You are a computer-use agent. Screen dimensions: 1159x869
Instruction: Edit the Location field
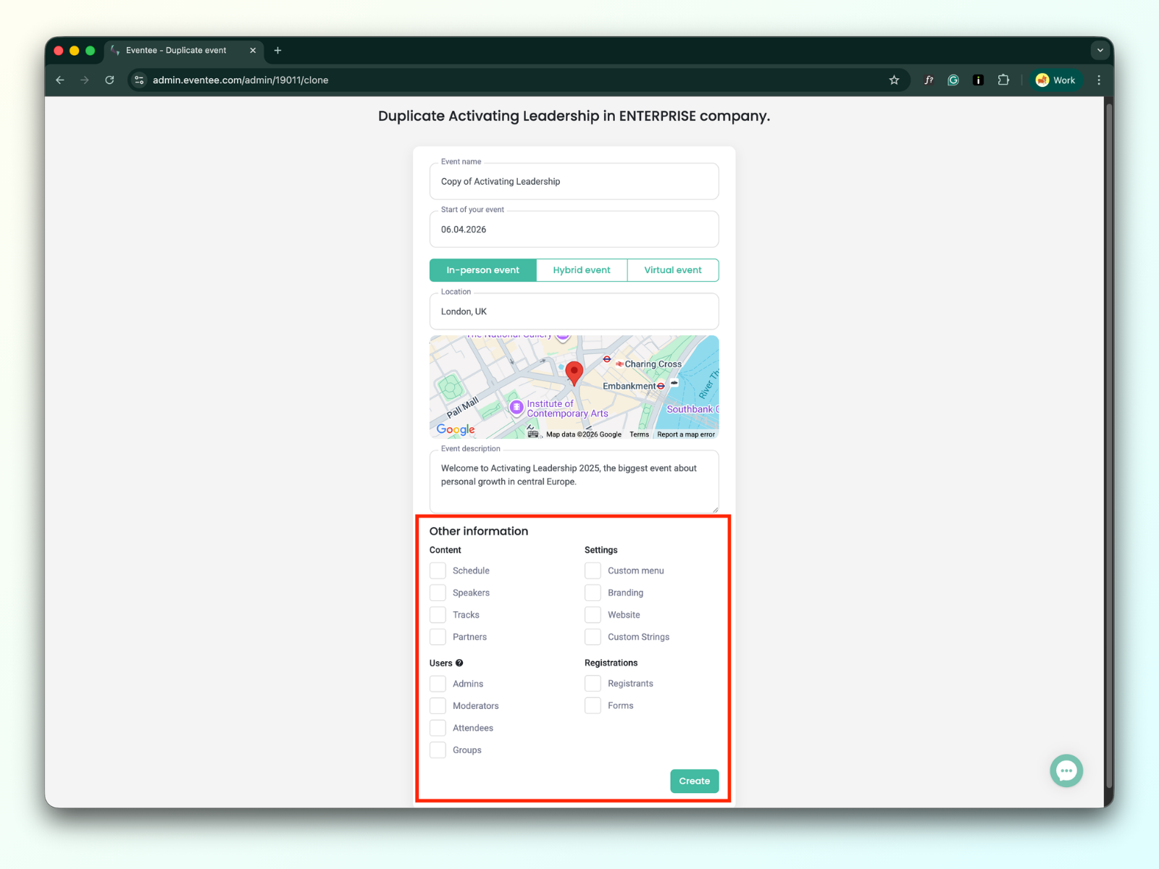[574, 311]
